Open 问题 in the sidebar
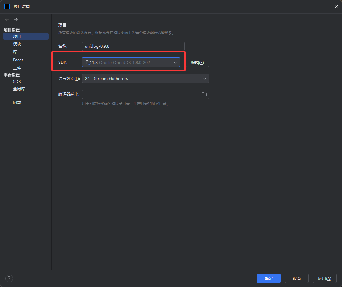This screenshot has width=342, height=287. click(x=17, y=103)
